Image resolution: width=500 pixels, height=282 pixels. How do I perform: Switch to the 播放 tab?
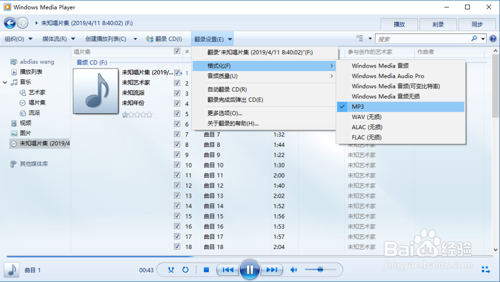pos(399,24)
